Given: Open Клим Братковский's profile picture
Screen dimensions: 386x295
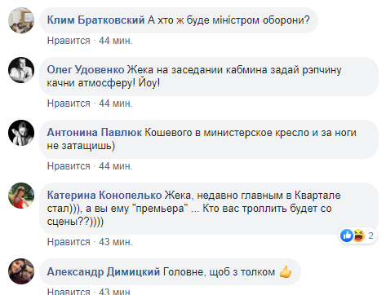Looking at the screenshot, I should click(21, 20).
